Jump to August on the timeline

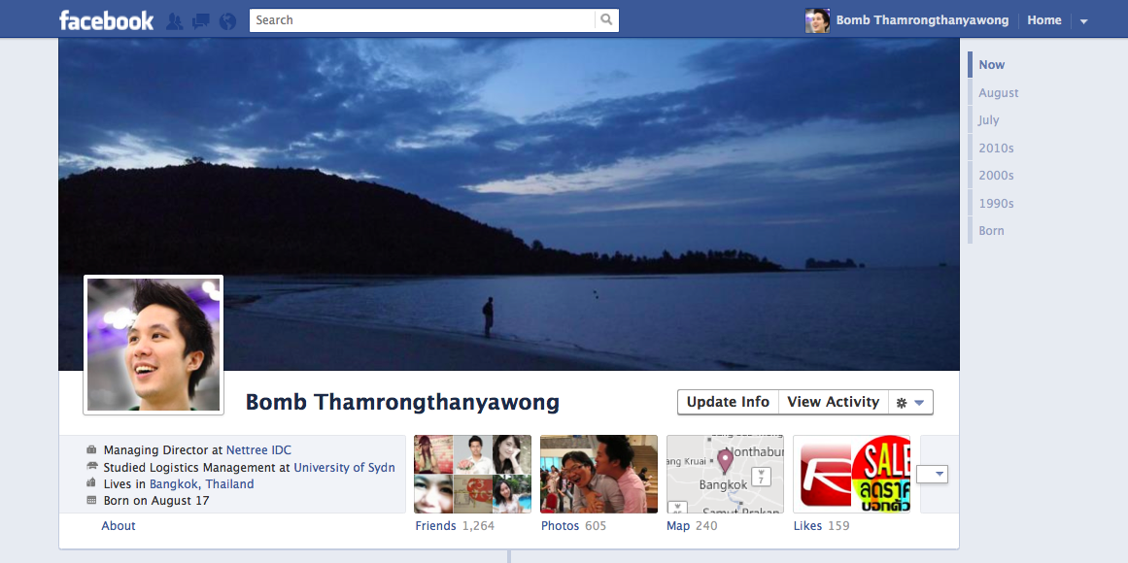coord(999,93)
